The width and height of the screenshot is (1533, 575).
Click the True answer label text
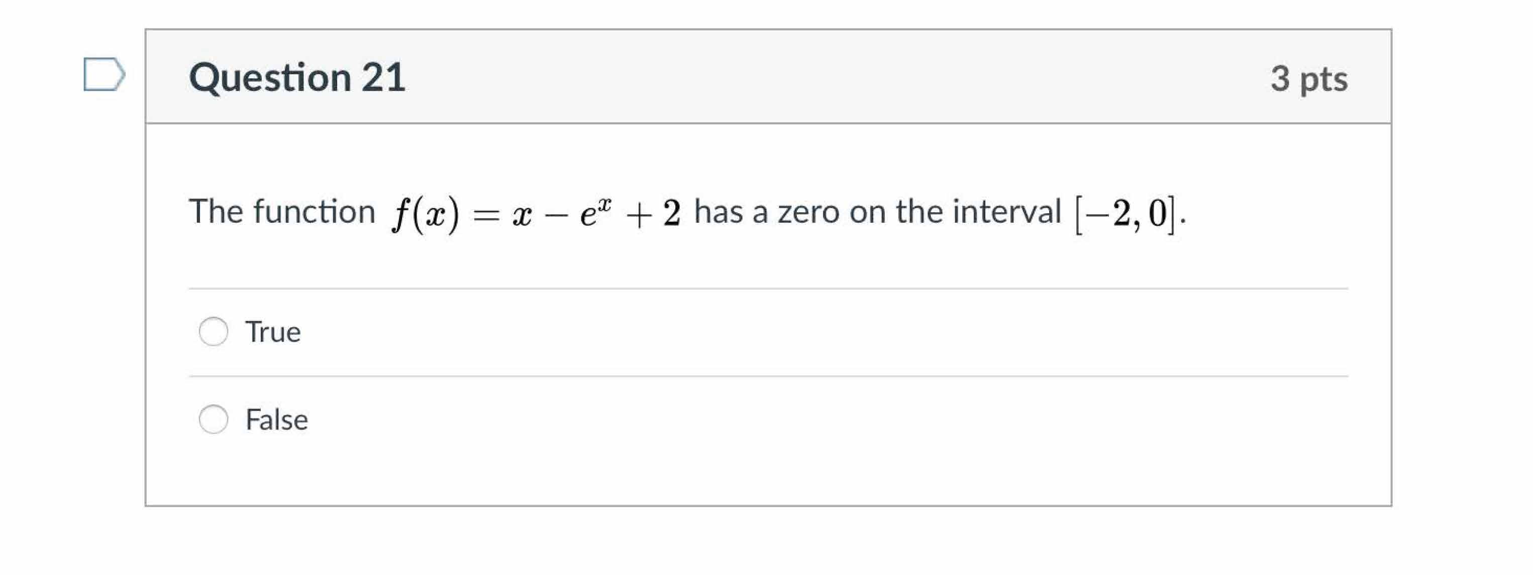point(272,332)
